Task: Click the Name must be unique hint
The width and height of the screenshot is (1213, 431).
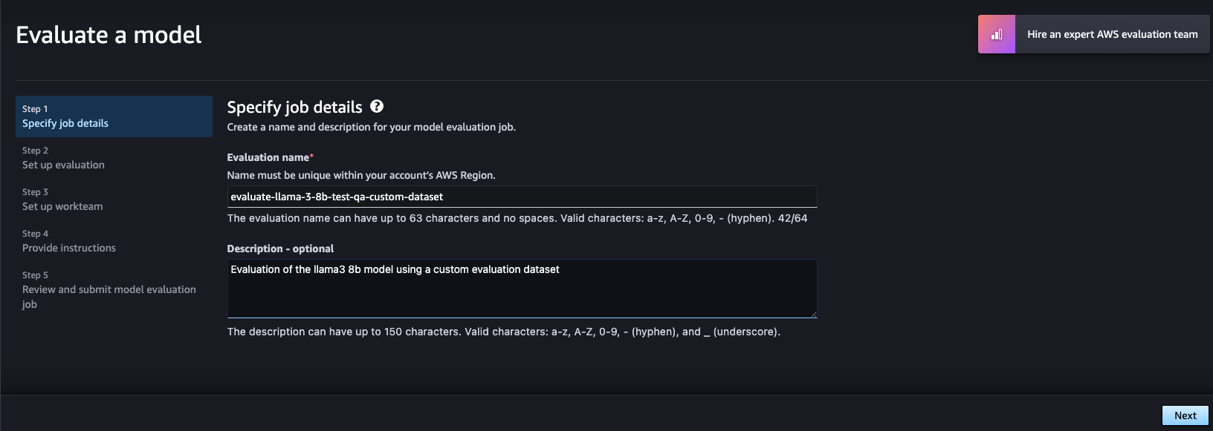Action: (361, 175)
